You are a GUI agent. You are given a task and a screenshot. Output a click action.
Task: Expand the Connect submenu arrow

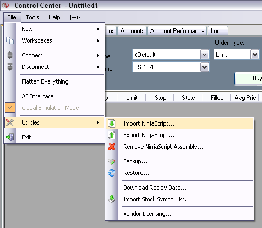point(98,55)
